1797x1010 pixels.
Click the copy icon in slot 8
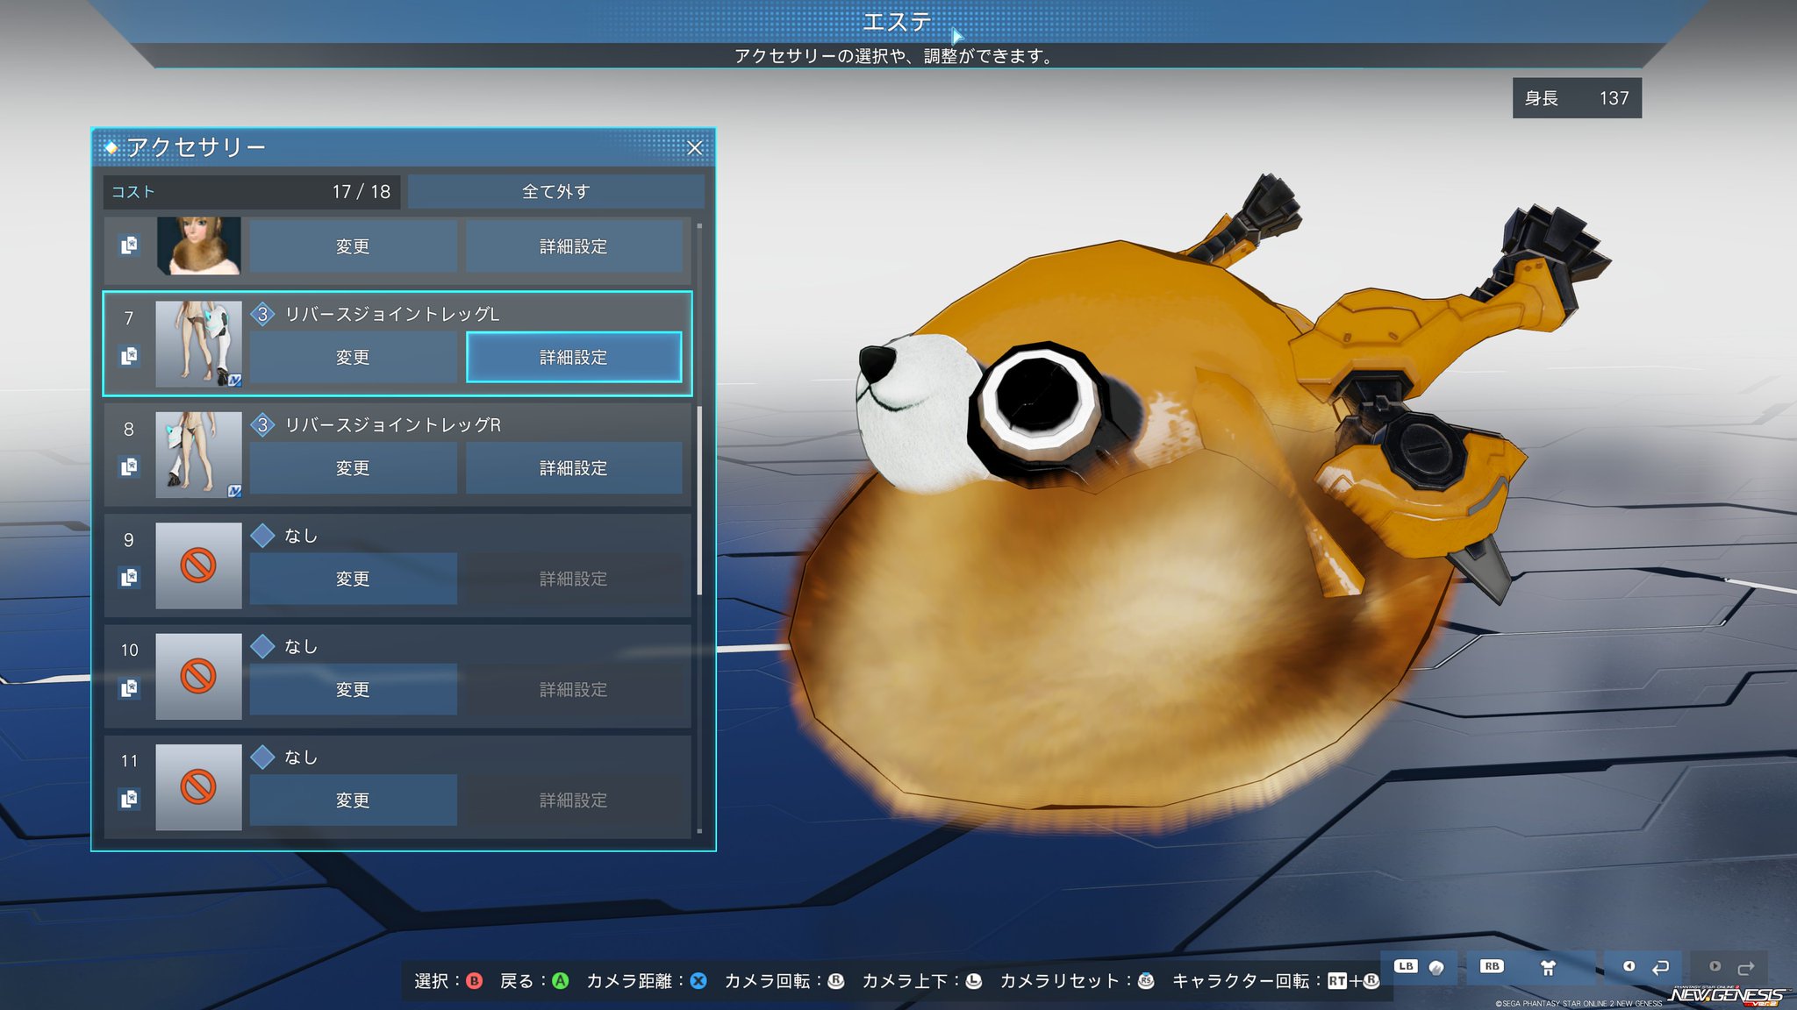[129, 466]
